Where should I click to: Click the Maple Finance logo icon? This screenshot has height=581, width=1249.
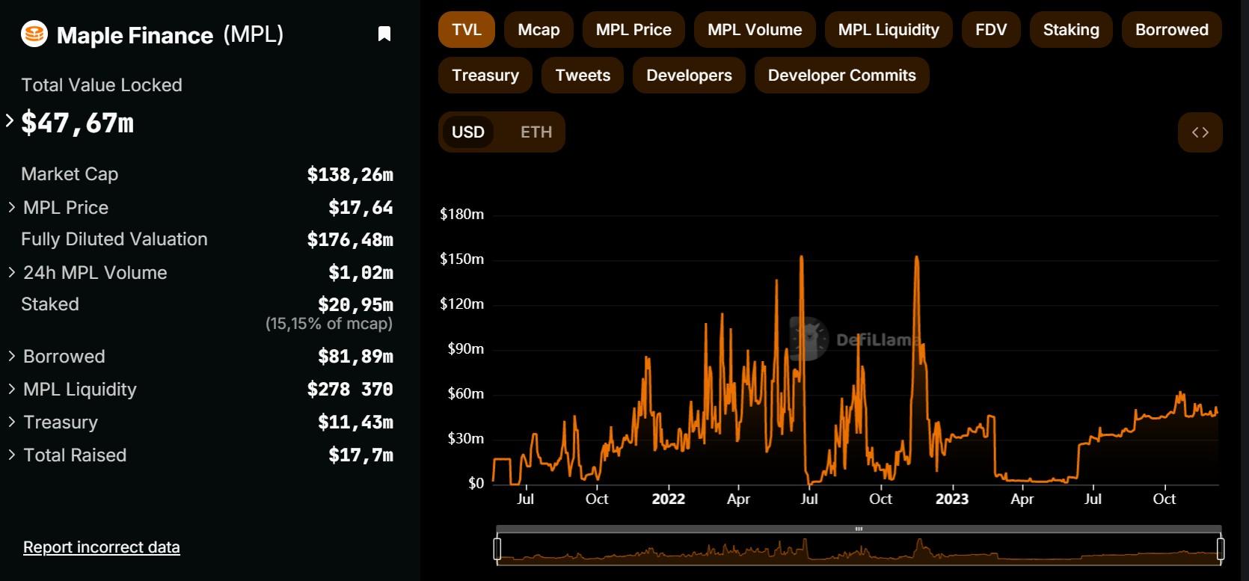(x=34, y=34)
